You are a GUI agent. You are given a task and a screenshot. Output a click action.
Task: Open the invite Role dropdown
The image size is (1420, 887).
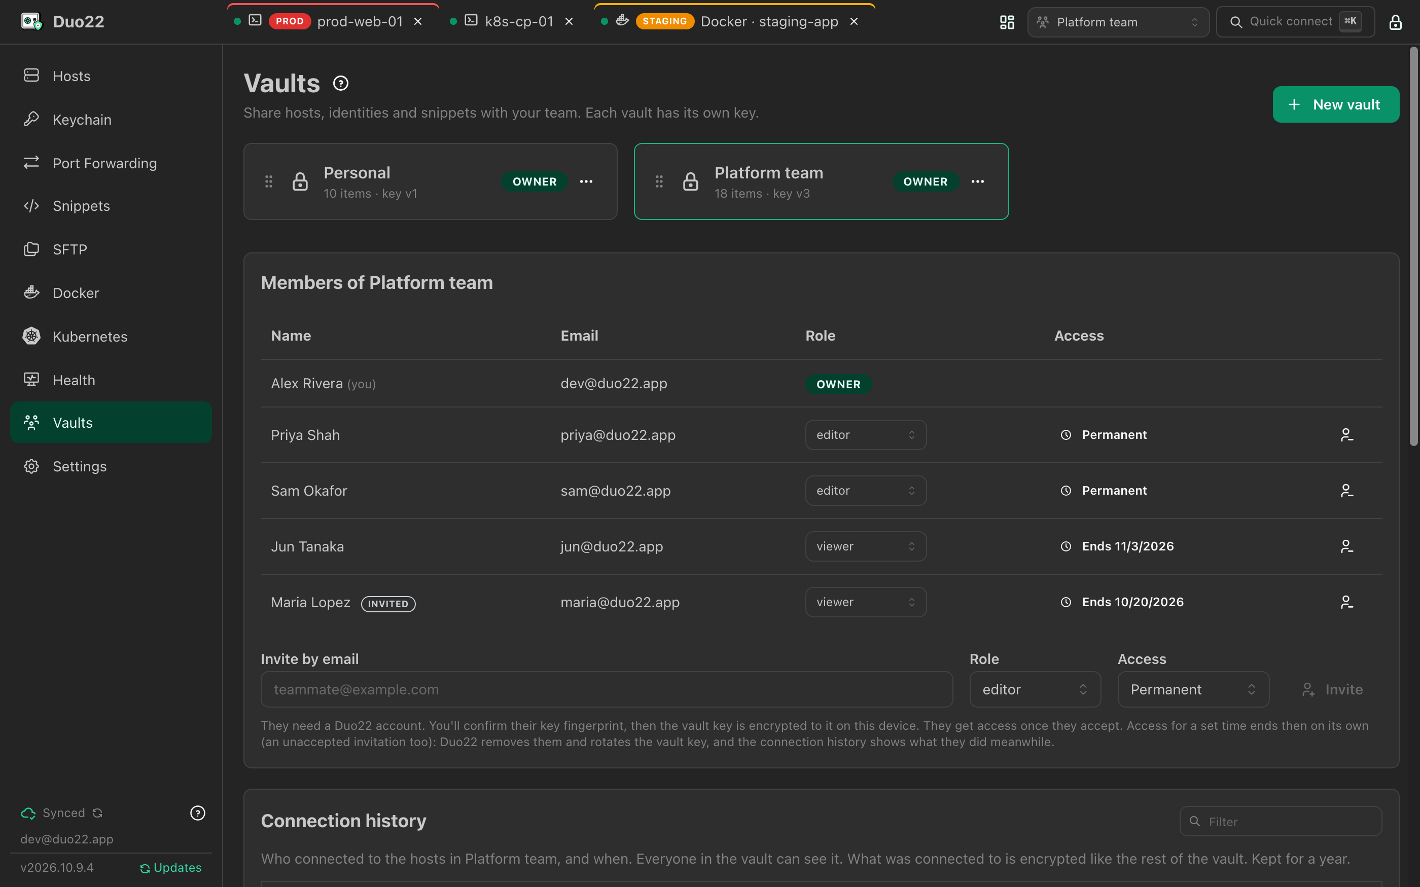[x=1035, y=689]
